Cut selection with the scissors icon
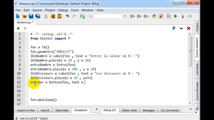Viewport: 214px width, 120px height. [46, 16]
